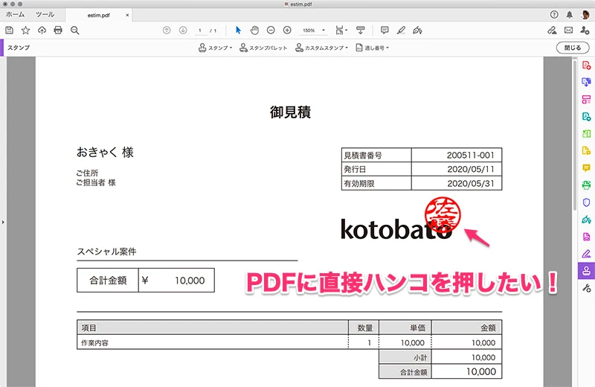Click the save file icon
Image resolution: width=595 pixels, height=387 pixels.
10,30
